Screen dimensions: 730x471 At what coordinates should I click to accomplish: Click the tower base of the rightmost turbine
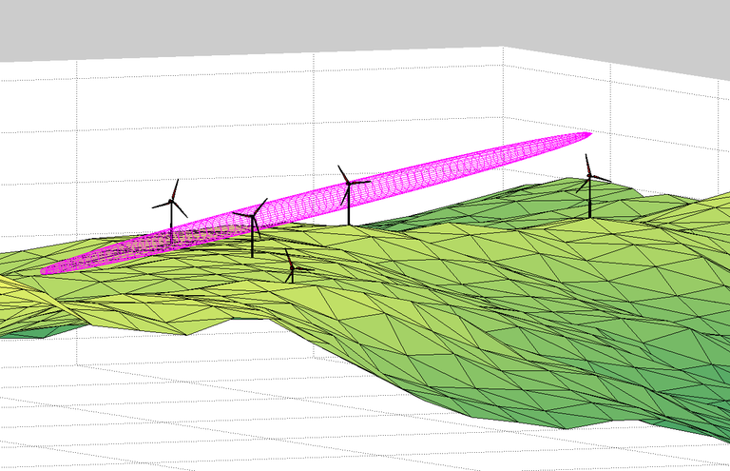click(590, 216)
